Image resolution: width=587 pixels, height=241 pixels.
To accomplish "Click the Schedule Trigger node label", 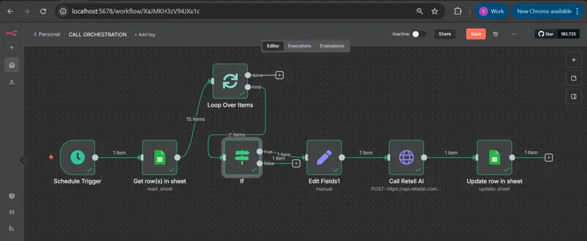I will point(77,182).
